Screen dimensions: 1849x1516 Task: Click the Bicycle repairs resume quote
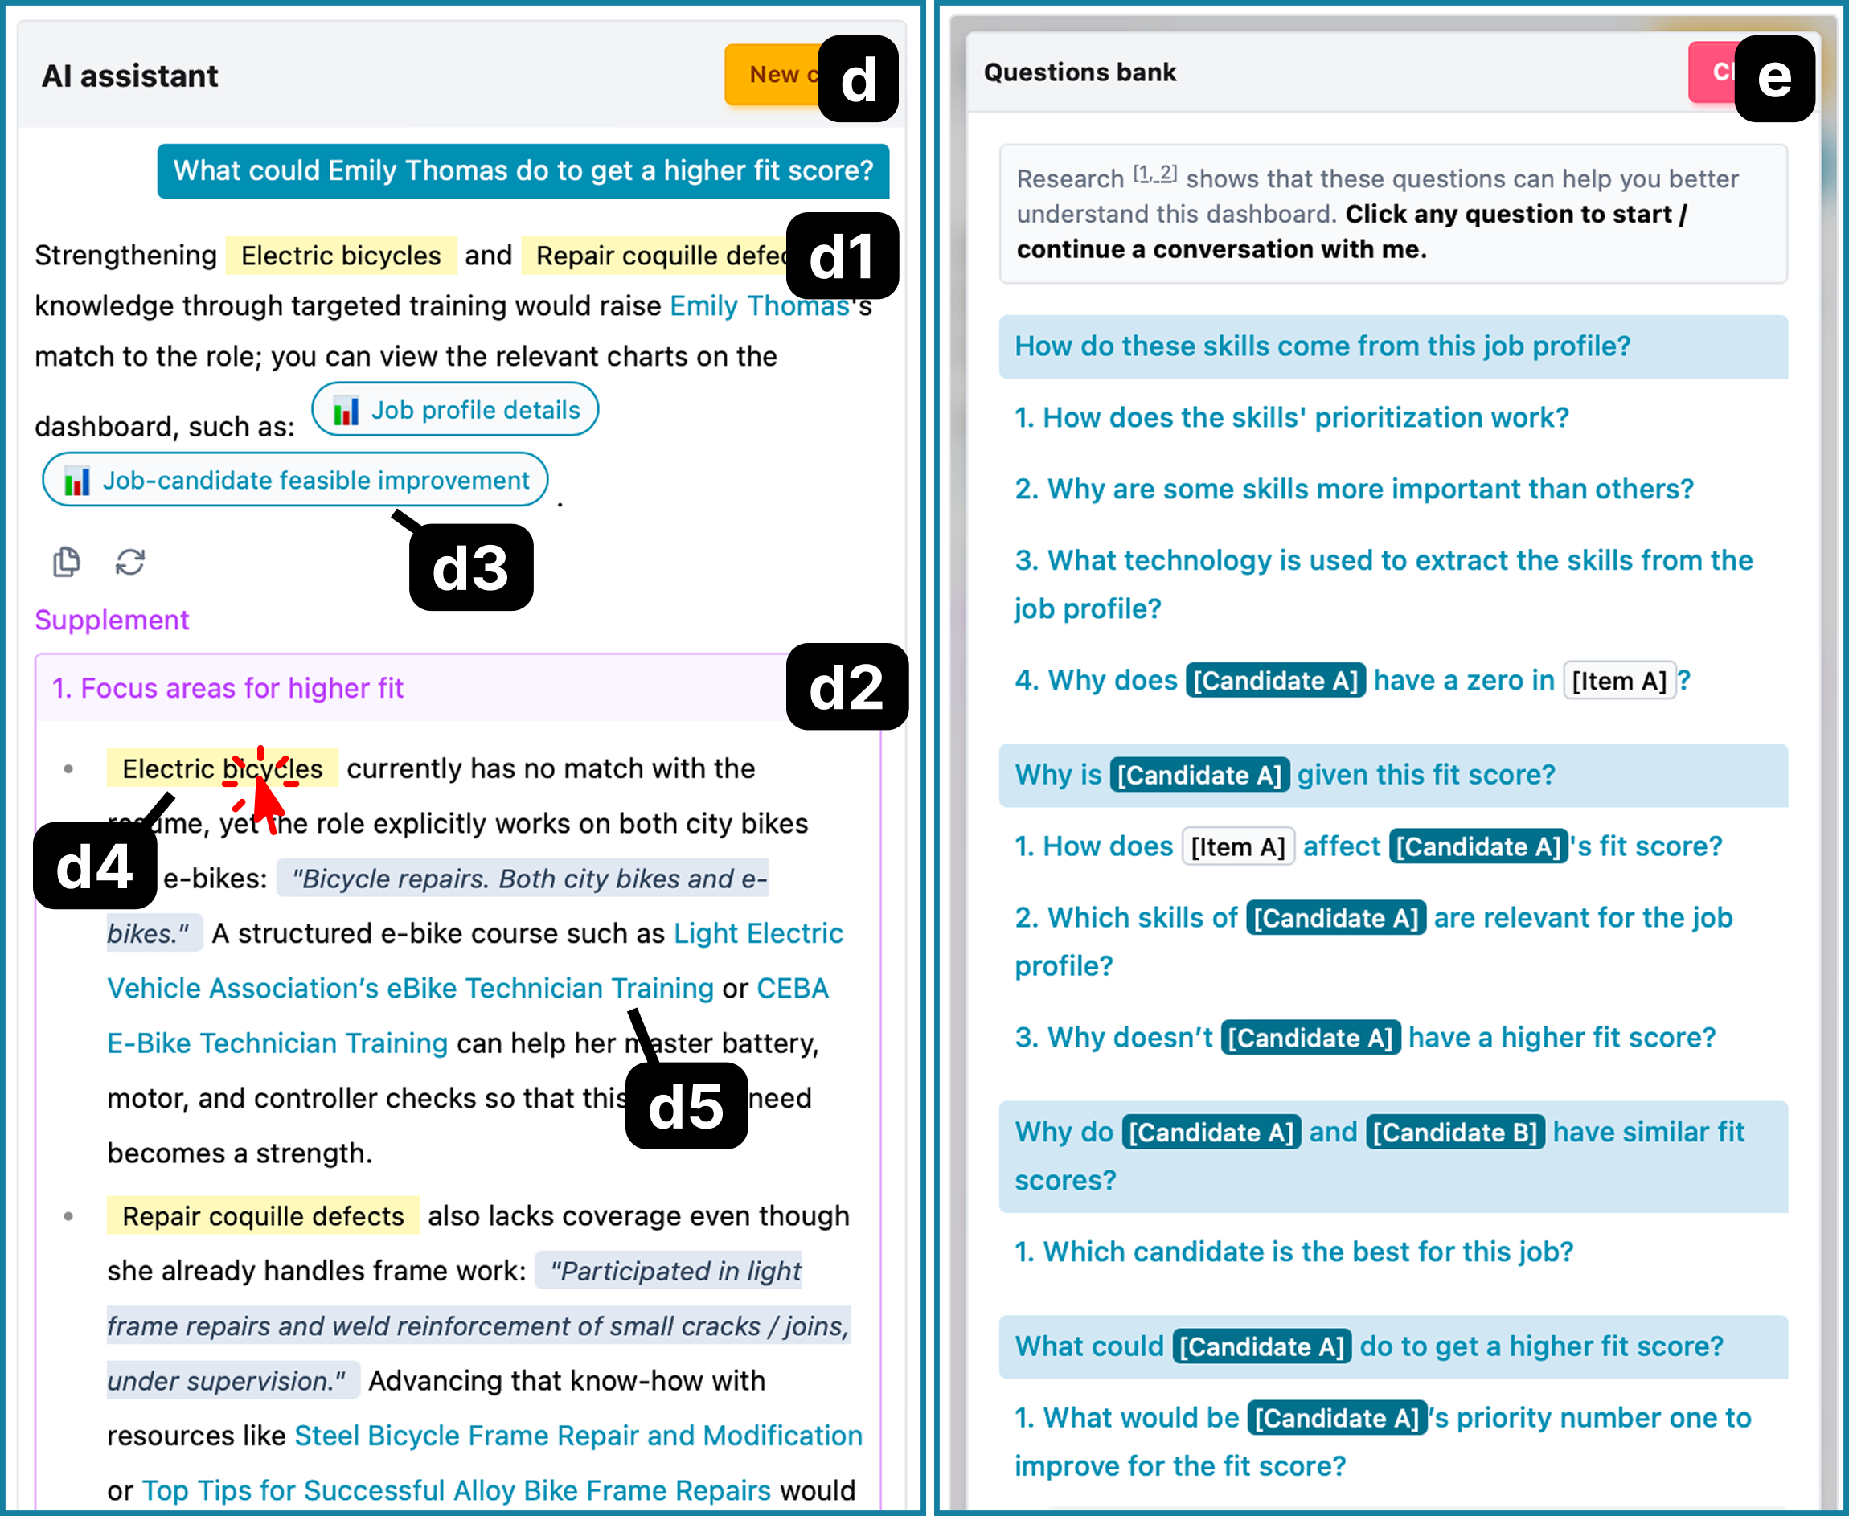[x=437, y=906]
